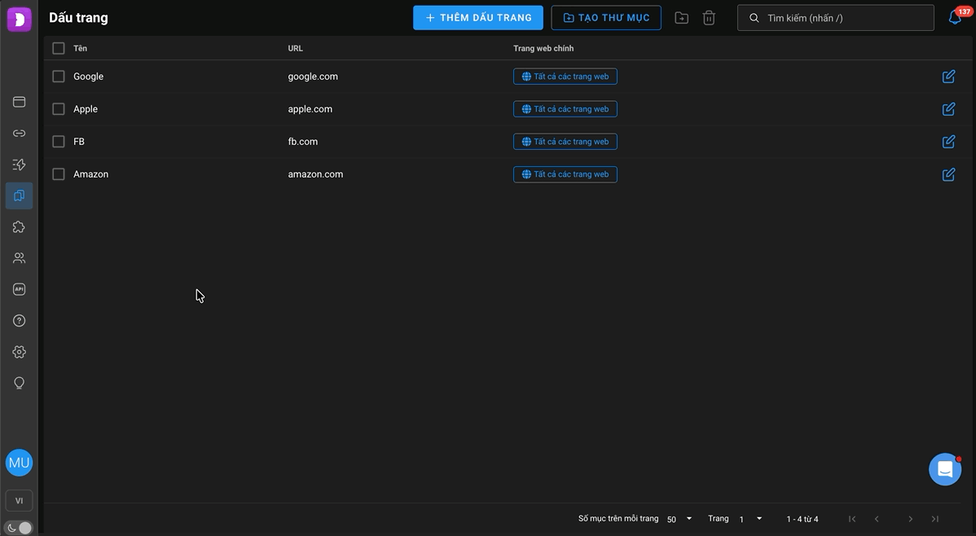Open the settings gear sidebar icon
Screen dimensions: 976x536
(20, 352)
